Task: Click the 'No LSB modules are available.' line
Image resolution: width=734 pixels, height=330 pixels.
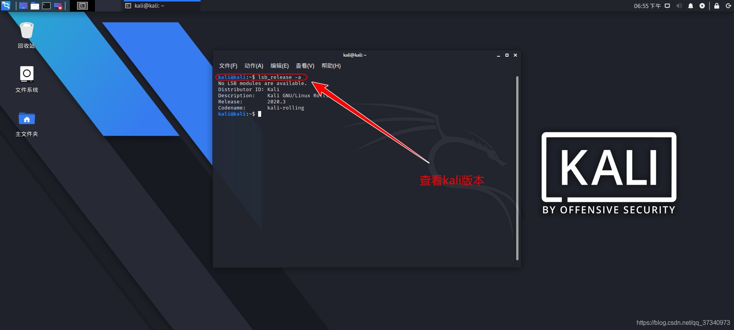Action: point(263,83)
